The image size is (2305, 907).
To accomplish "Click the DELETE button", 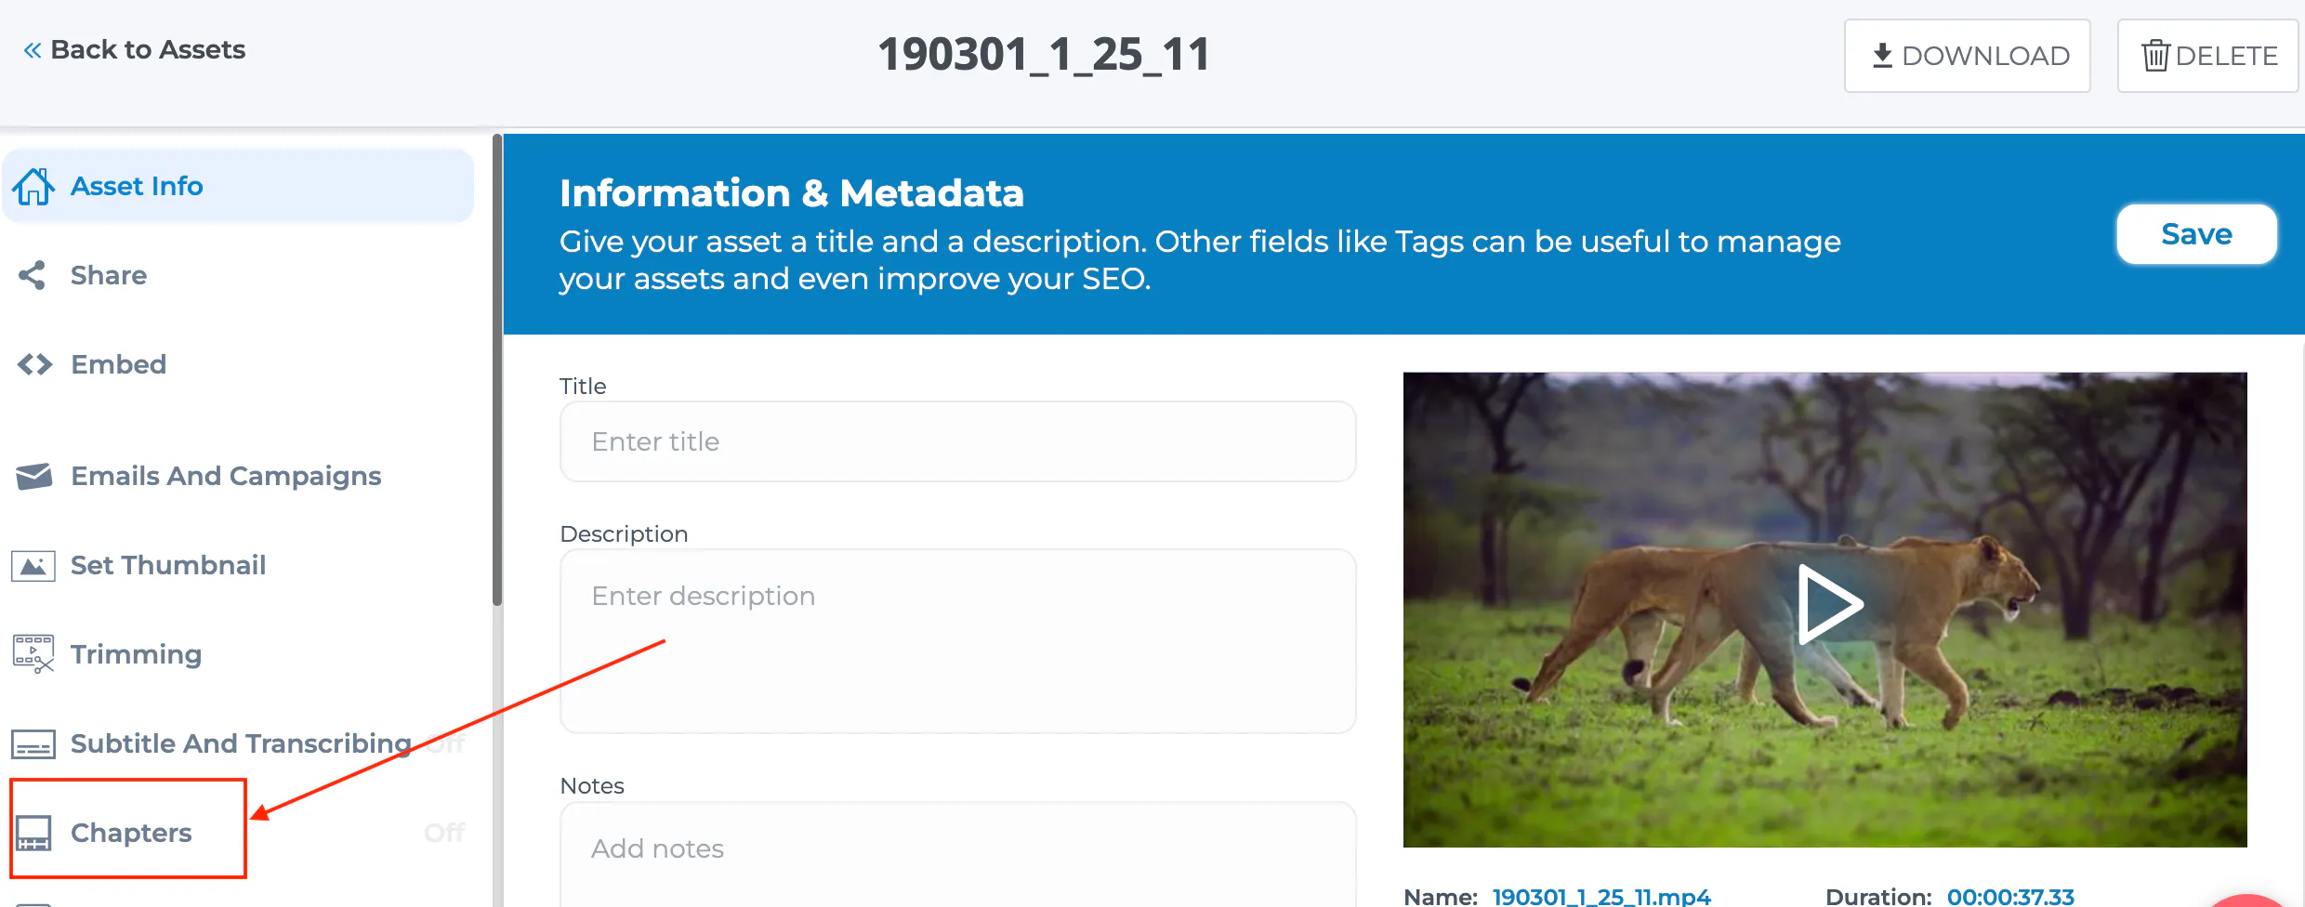I will tap(2208, 56).
